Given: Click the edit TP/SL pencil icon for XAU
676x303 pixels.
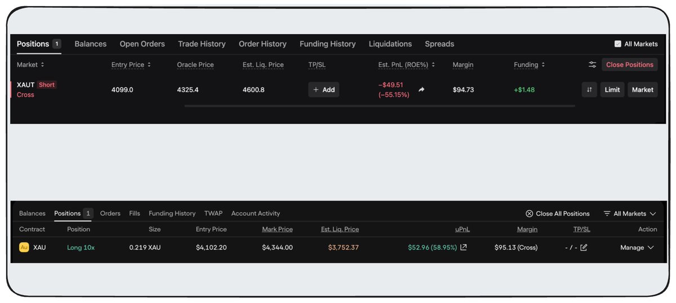Looking at the screenshot, I should pos(584,247).
